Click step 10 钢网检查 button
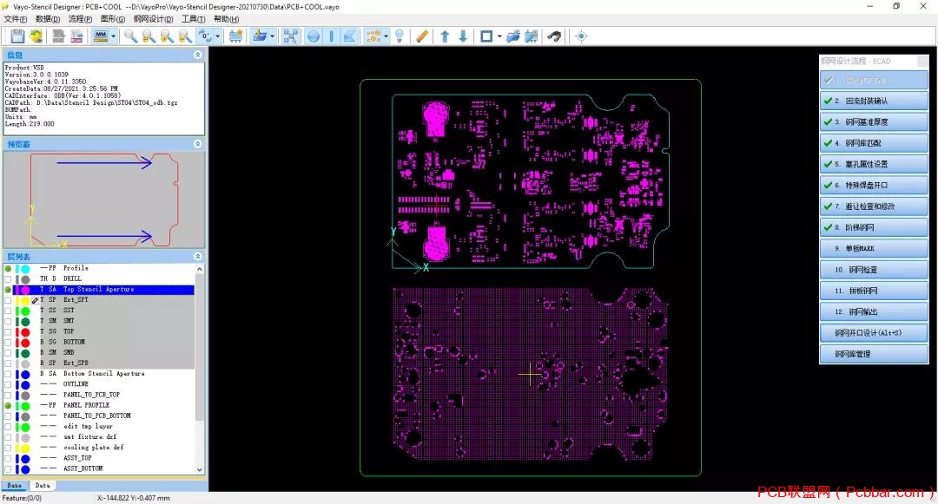 874,270
